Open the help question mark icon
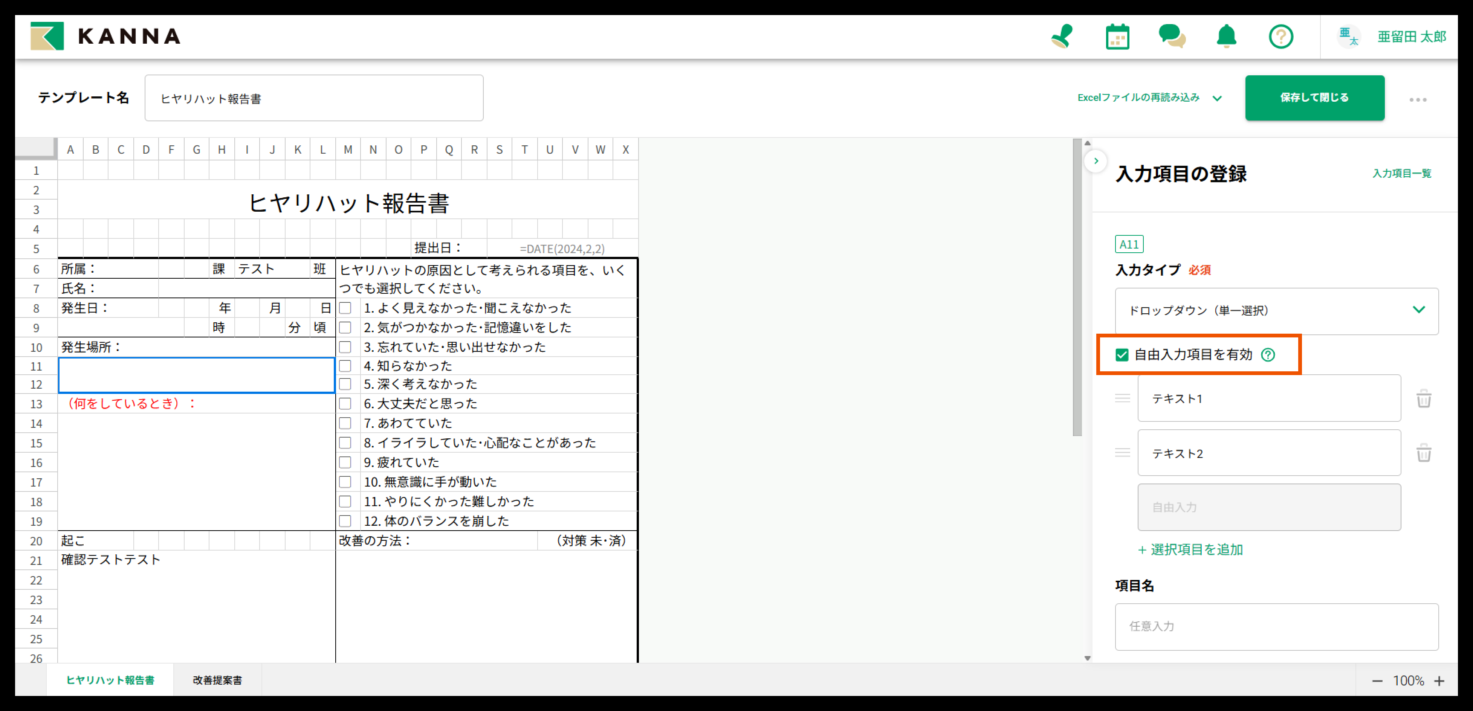This screenshot has height=711, width=1473. pyautogui.click(x=1280, y=37)
